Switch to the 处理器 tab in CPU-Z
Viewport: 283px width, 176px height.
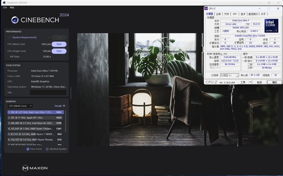pyautogui.click(x=209, y=14)
